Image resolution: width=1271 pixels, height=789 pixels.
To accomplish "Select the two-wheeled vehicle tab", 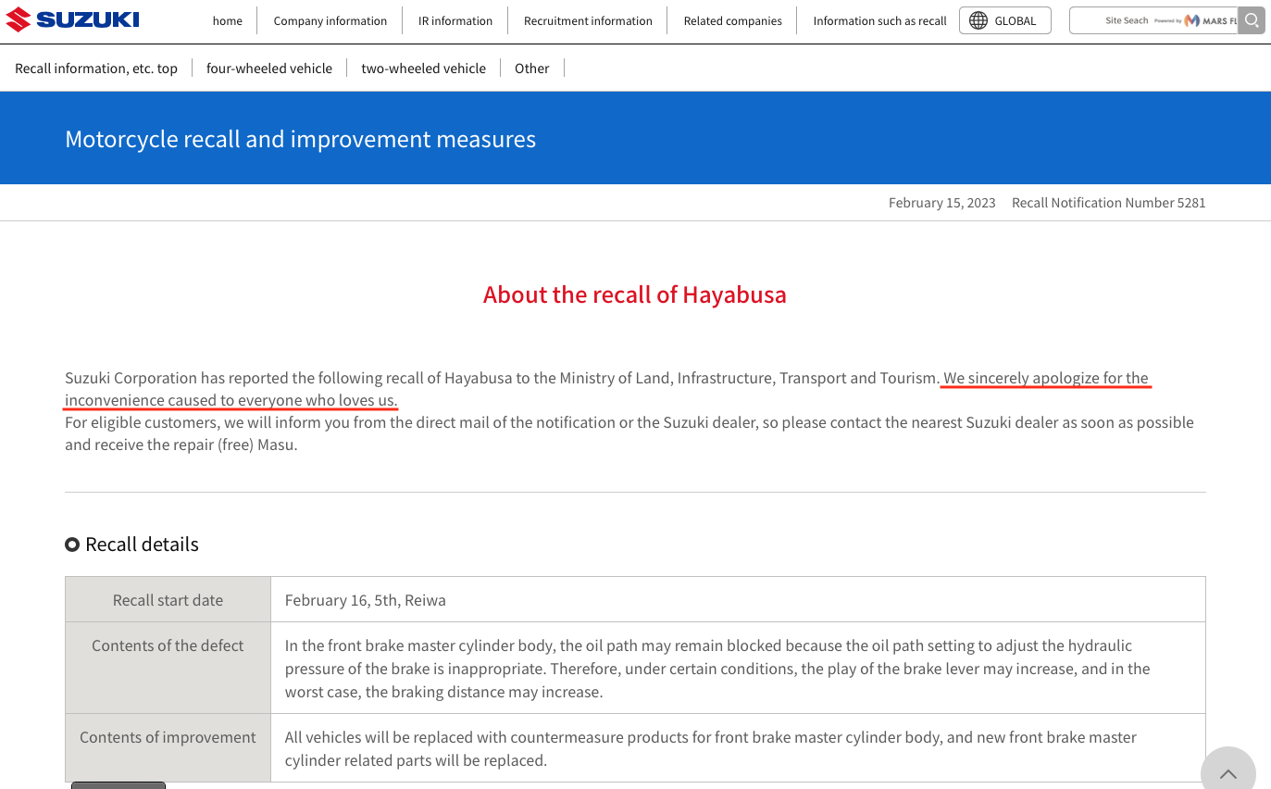I will pos(424,69).
